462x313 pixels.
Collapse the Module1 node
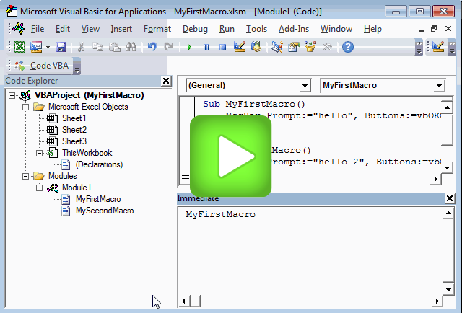39,188
